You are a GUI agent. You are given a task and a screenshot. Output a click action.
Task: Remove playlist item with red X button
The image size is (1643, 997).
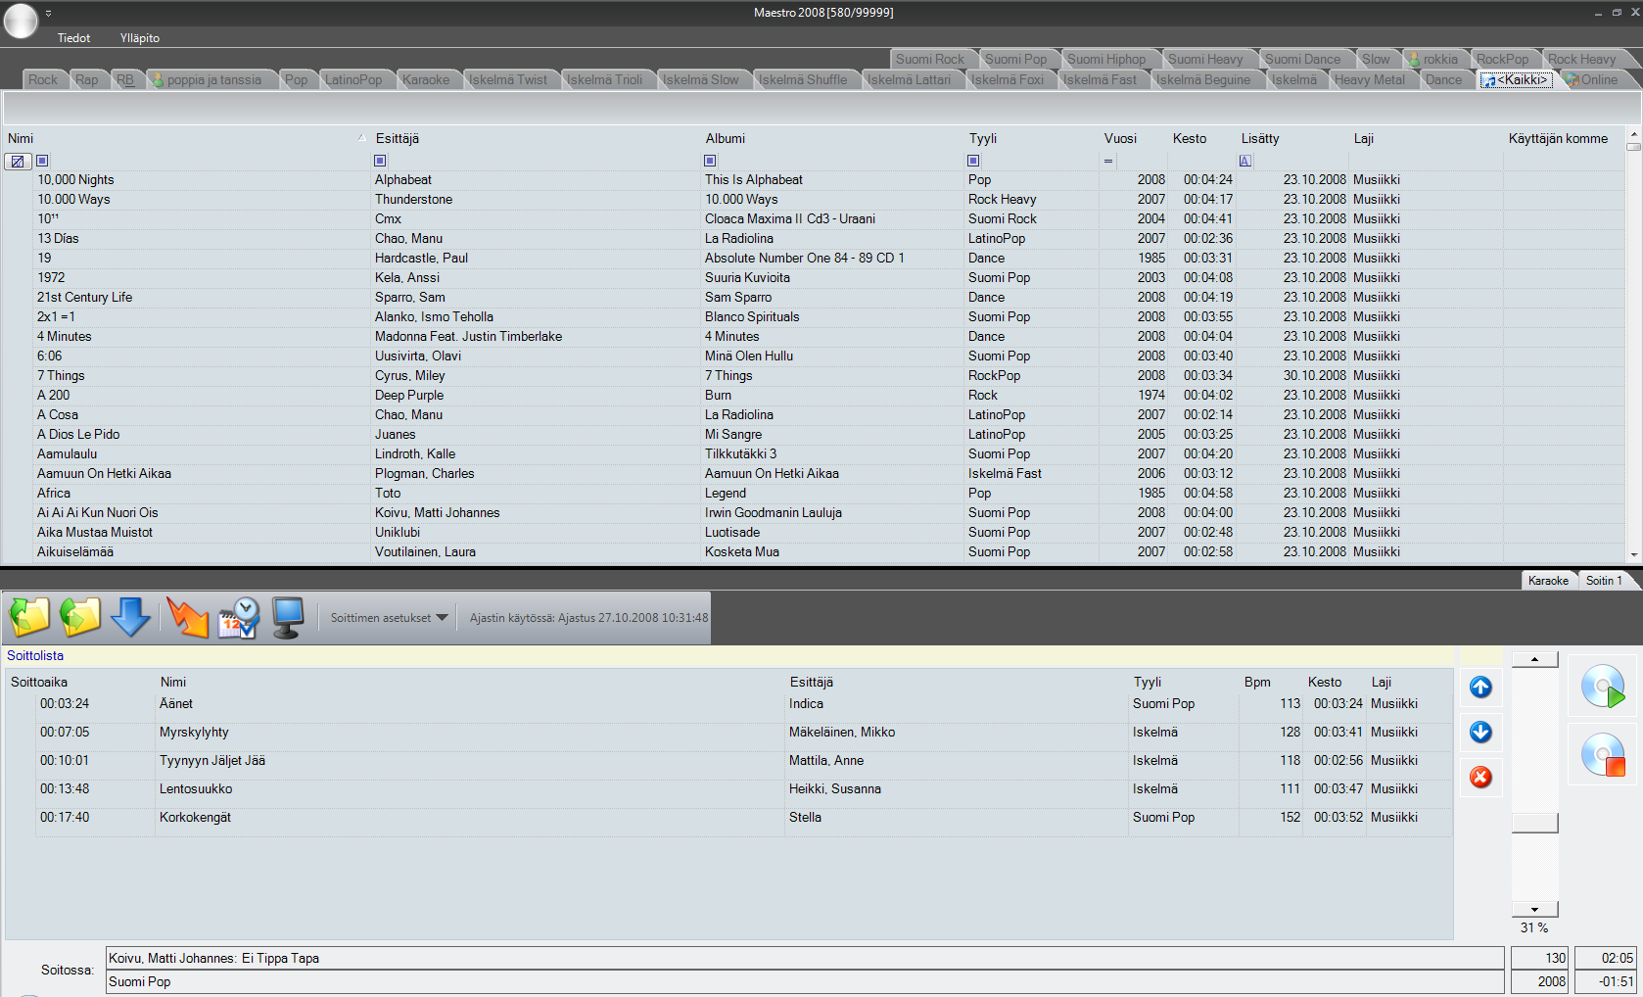point(1480,778)
